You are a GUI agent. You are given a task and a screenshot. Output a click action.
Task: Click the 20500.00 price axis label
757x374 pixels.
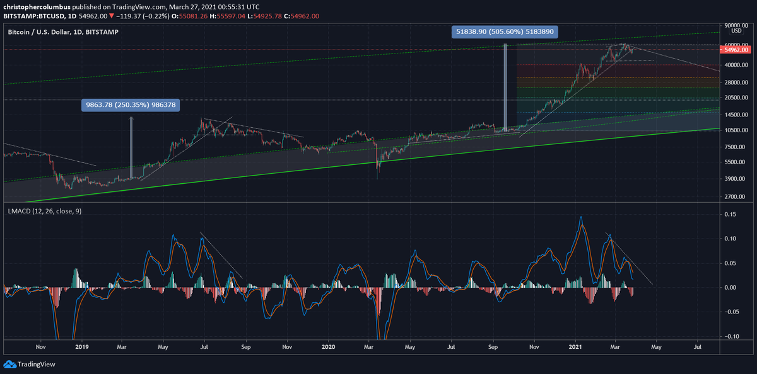pos(736,98)
